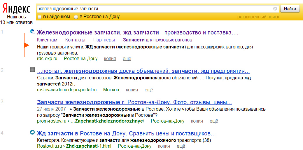Click the 'Москва' region label
This screenshot has width=303, height=150.
click(x=111, y=90)
